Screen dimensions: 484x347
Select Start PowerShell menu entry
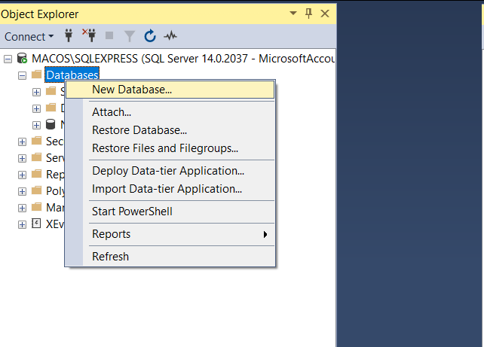point(132,212)
